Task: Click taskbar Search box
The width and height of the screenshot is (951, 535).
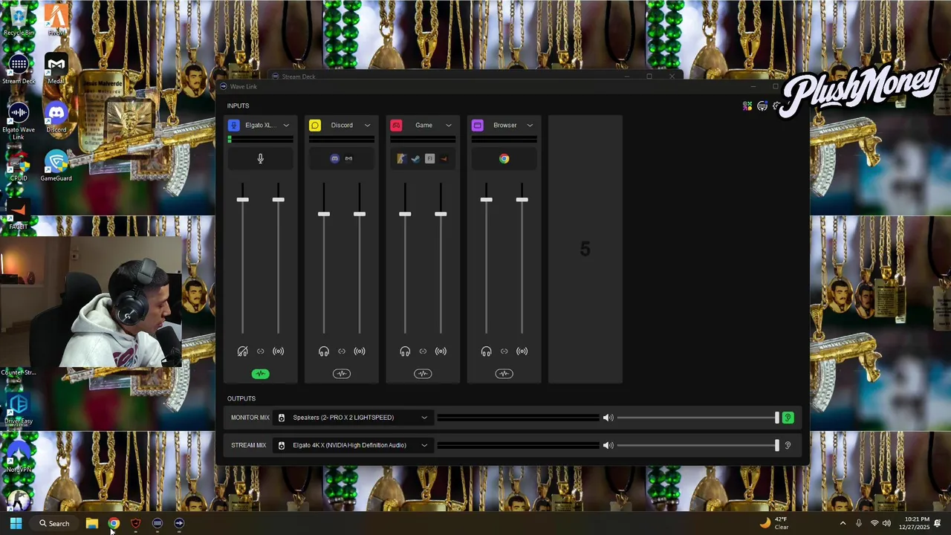Action: [54, 523]
